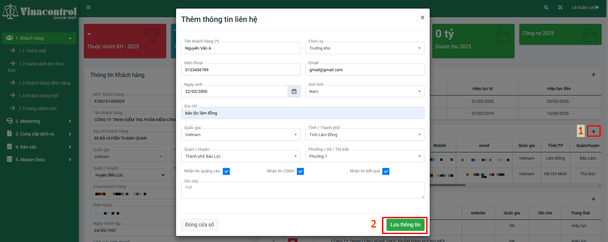
Task: Toggle the Nhận tin kết quả checkbox
Action: pos(386,171)
